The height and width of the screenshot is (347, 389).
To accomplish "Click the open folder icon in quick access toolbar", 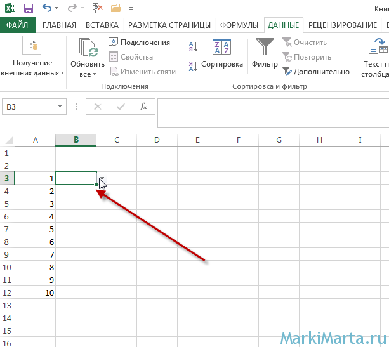I will 116,8.
